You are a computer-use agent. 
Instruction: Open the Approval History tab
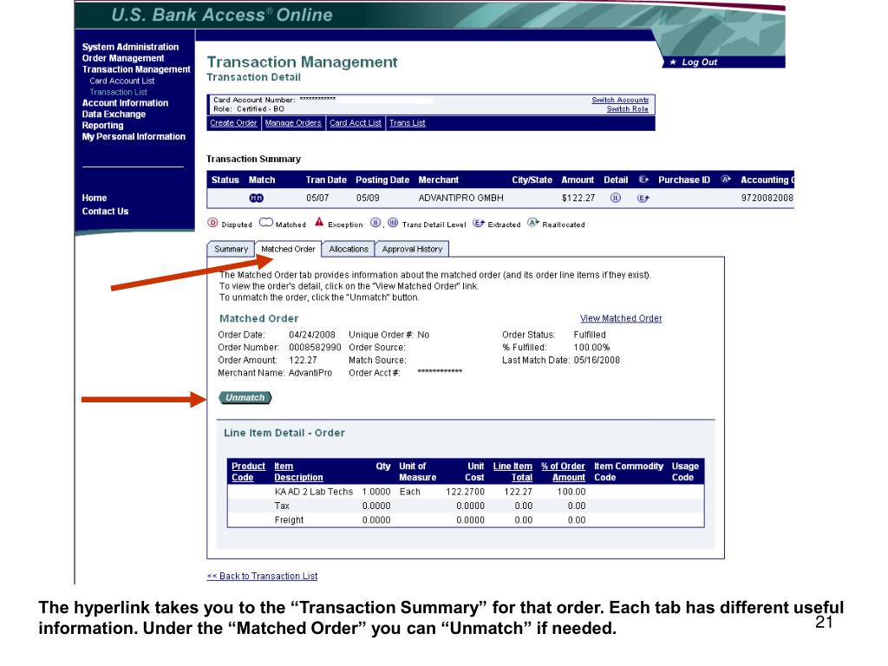[x=412, y=249]
